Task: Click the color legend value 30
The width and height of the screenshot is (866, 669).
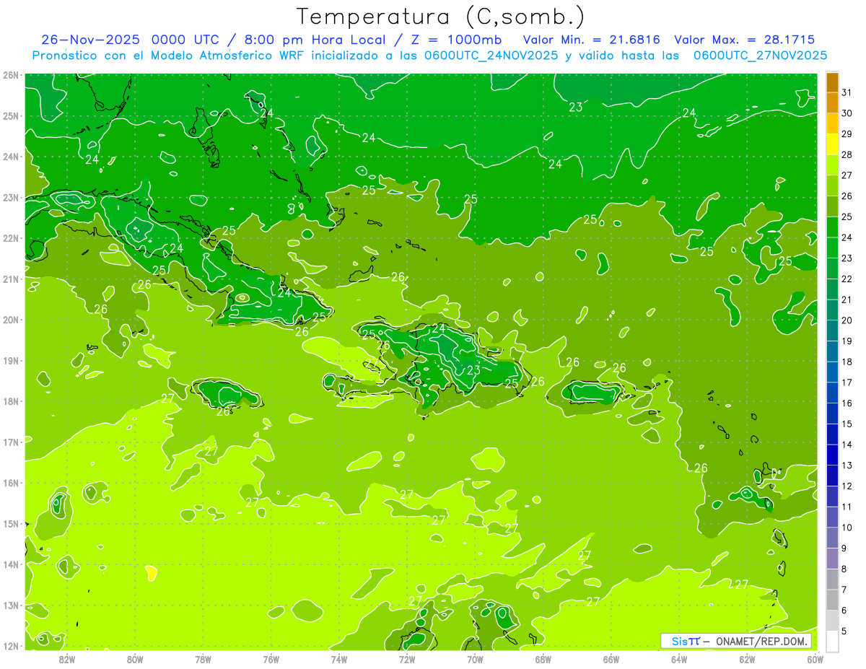Action: (x=847, y=113)
